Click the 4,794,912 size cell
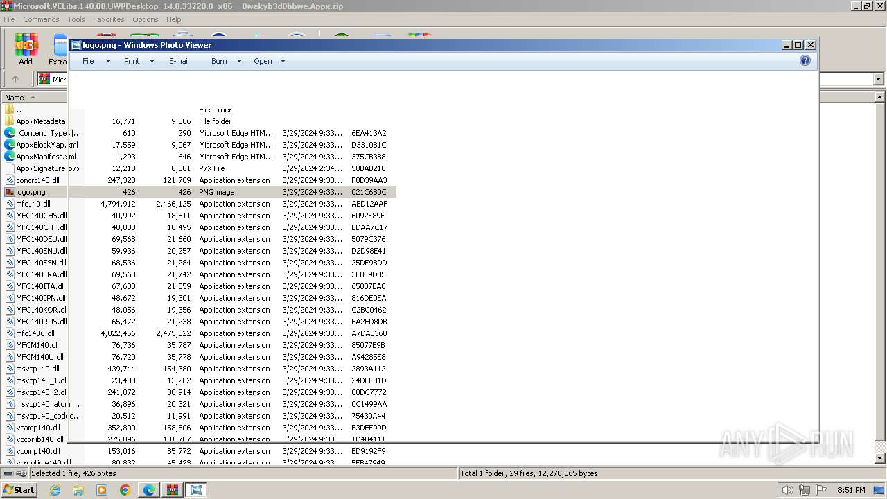The image size is (887, 499). pos(118,204)
